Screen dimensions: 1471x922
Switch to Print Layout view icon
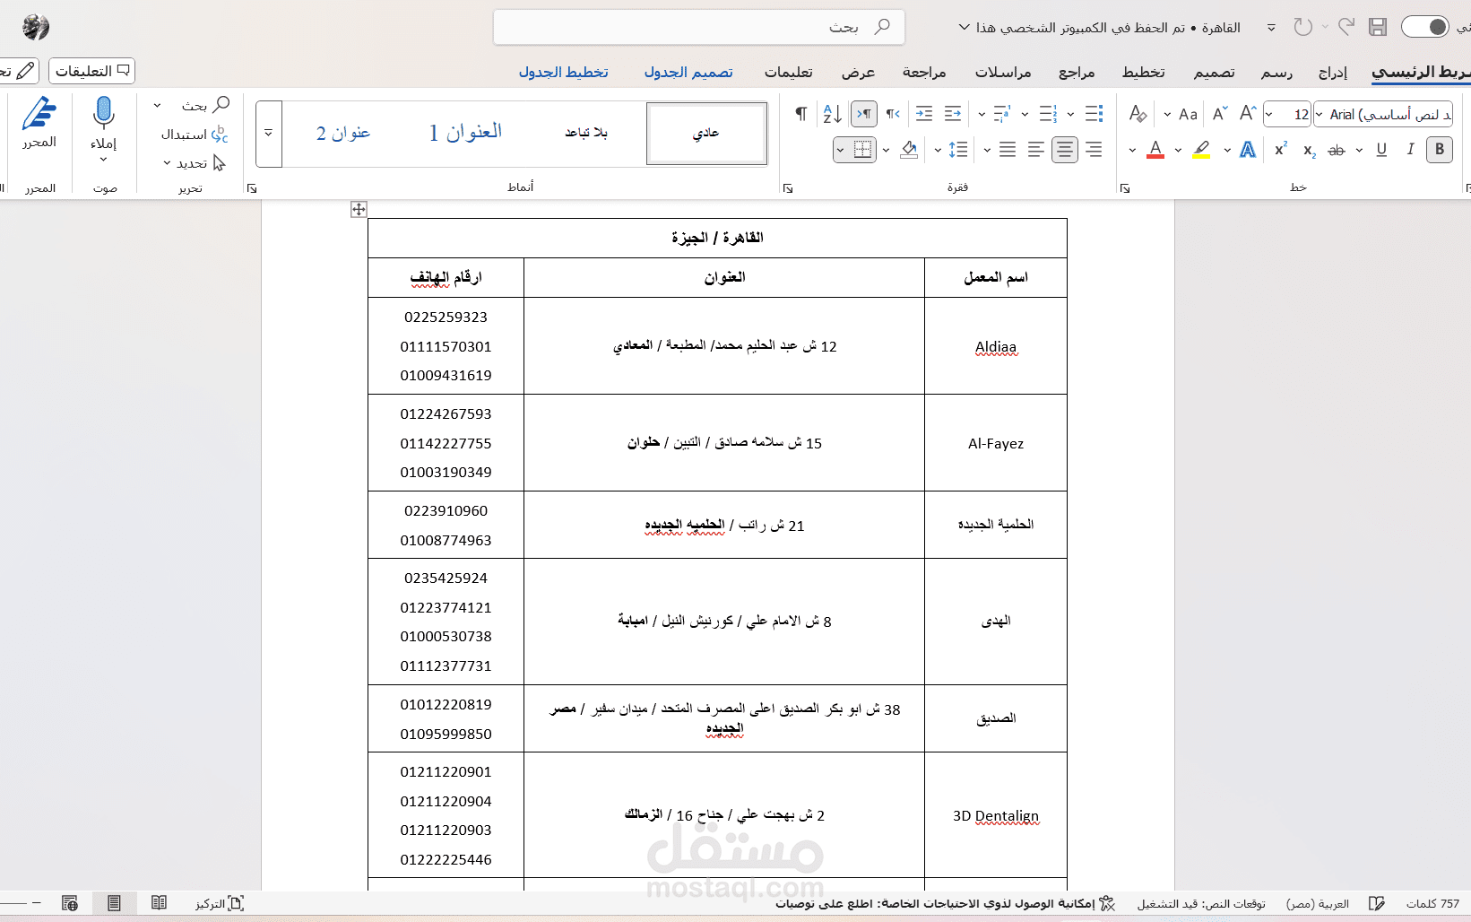(x=114, y=903)
